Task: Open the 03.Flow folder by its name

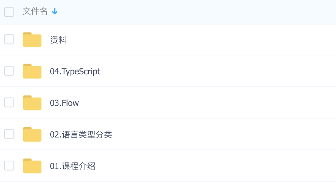Action: (x=64, y=103)
